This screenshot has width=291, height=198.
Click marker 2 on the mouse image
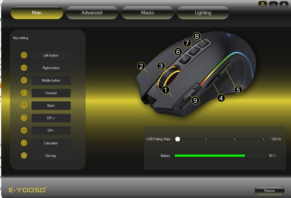[141, 66]
